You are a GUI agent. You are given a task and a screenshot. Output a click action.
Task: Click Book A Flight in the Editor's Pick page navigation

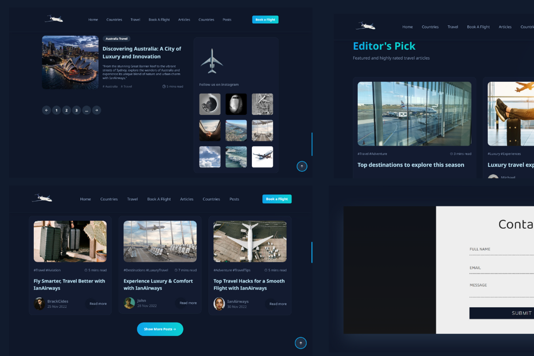pos(478,27)
